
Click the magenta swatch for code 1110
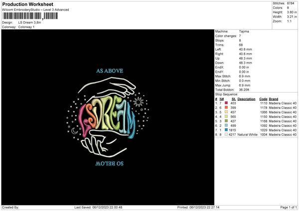pyautogui.click(x=226, y=103)
